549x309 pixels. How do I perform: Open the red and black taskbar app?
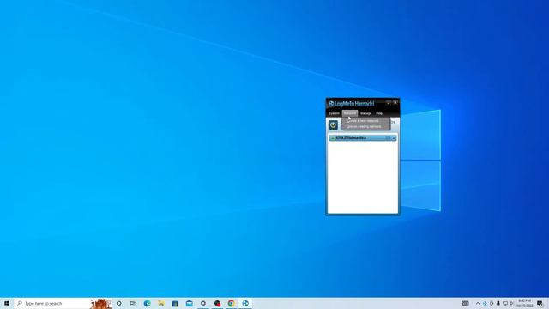(x=217, y=303)
